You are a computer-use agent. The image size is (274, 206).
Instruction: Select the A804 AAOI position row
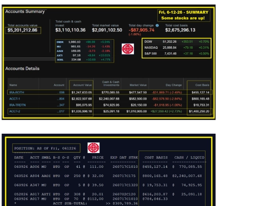108,175
